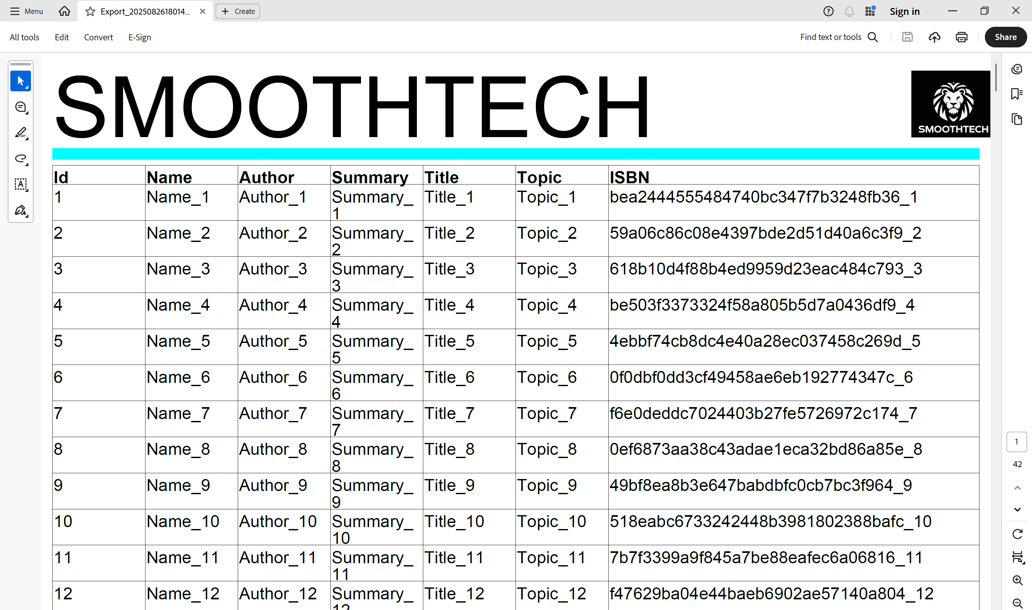This screenshot has width=1032, height=610.
Task: Star the Export document tab
Action: click(x=90, y=12)
